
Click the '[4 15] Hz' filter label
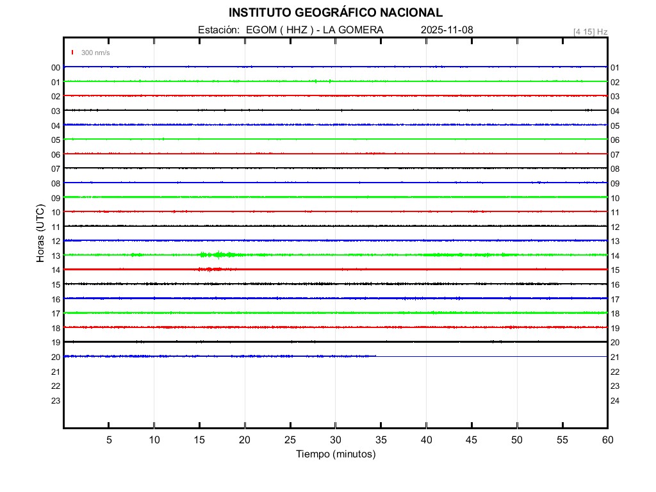click(x=590, y=31)
